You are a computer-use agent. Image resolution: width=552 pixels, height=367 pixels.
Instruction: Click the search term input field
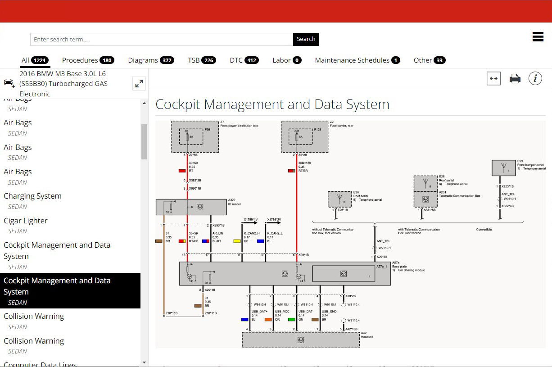(161, 39)
